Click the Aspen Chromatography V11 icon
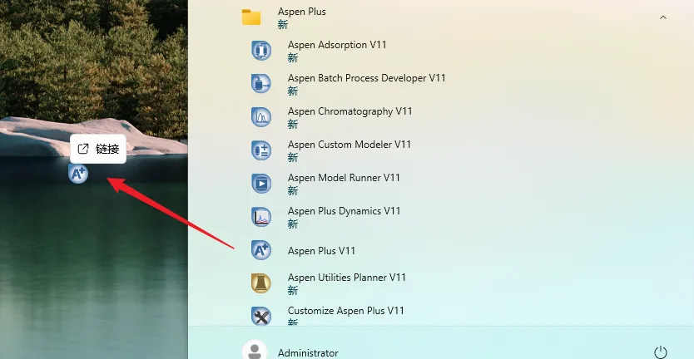Viewport: 694px width, 359px height. 261,116
